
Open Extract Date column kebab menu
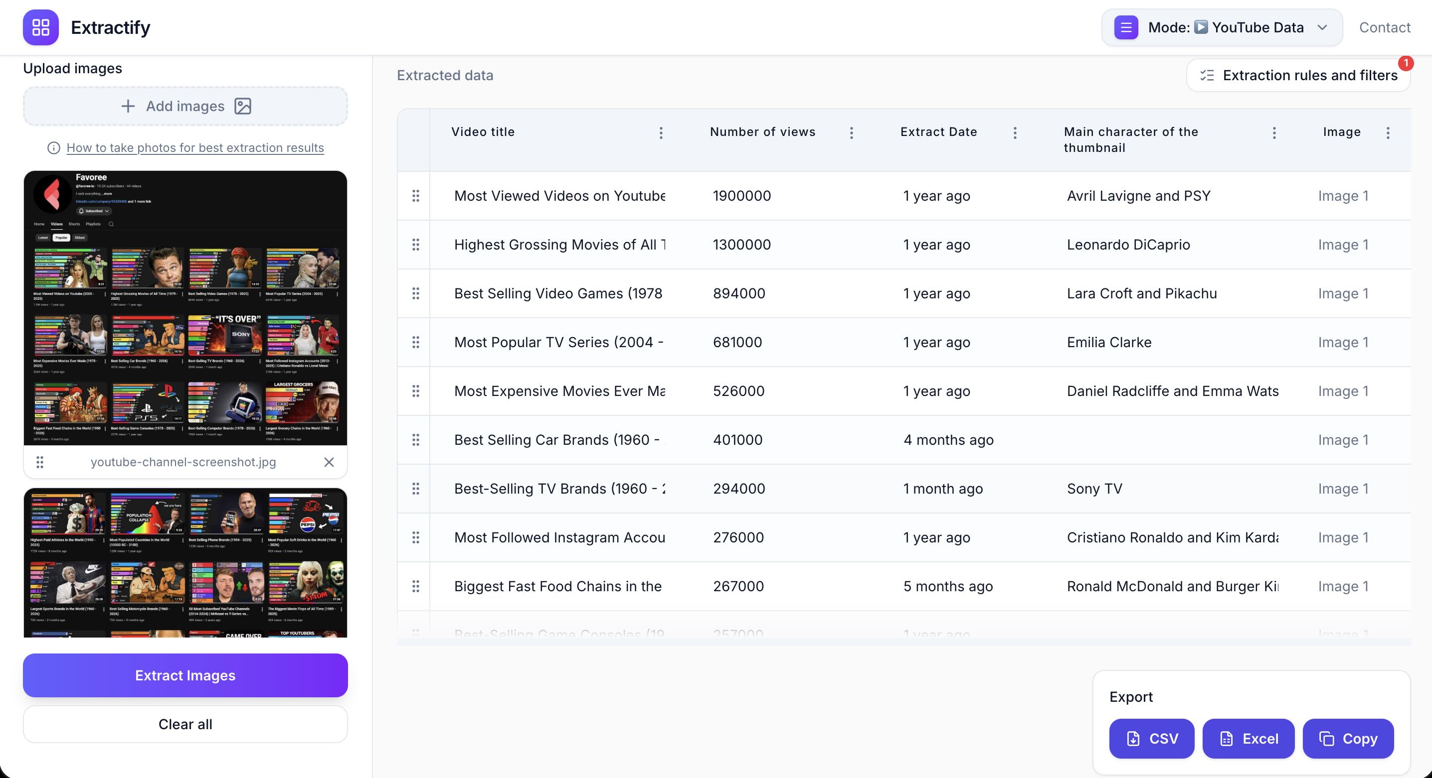point(1015,132)
